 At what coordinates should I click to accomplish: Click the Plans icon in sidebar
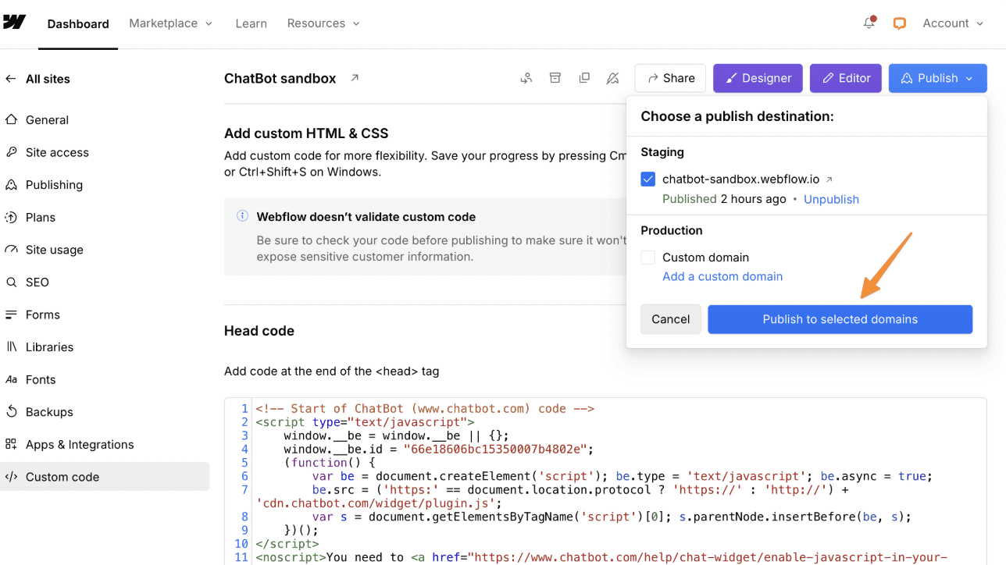[x=11, y=217]
